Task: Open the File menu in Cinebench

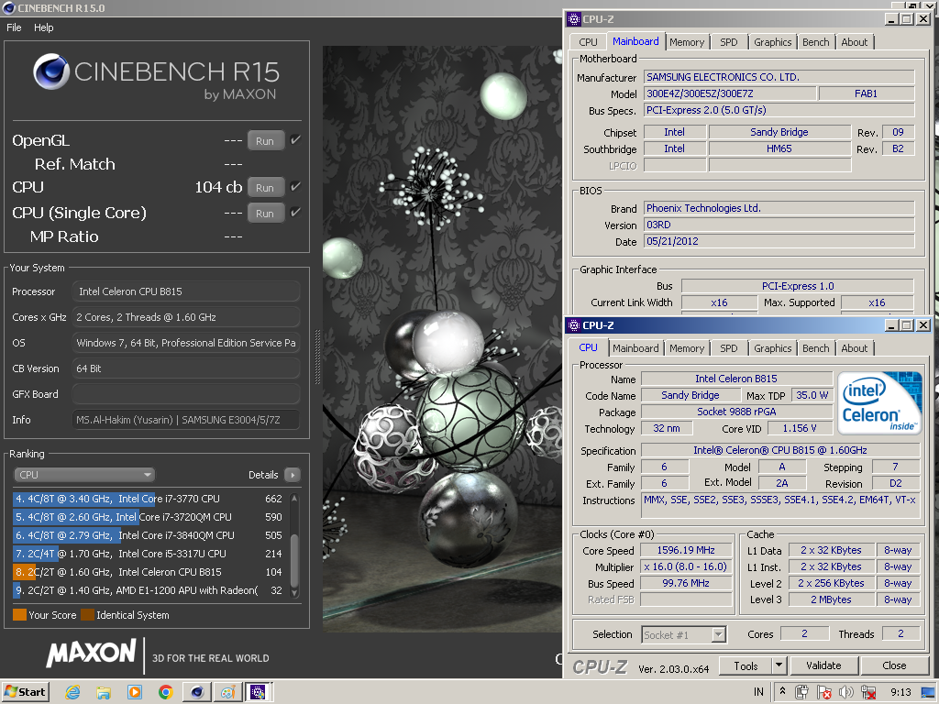Action: pyautogui.click(x=14, y=27)
